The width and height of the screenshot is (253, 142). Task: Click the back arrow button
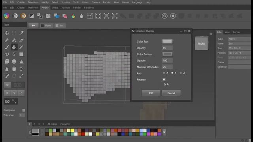(x=33, y=26)
